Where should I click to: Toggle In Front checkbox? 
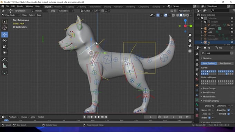point(228,114)
